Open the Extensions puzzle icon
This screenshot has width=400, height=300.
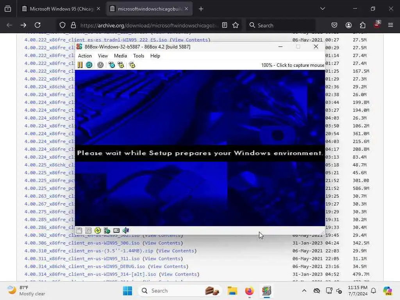point(362,25)
